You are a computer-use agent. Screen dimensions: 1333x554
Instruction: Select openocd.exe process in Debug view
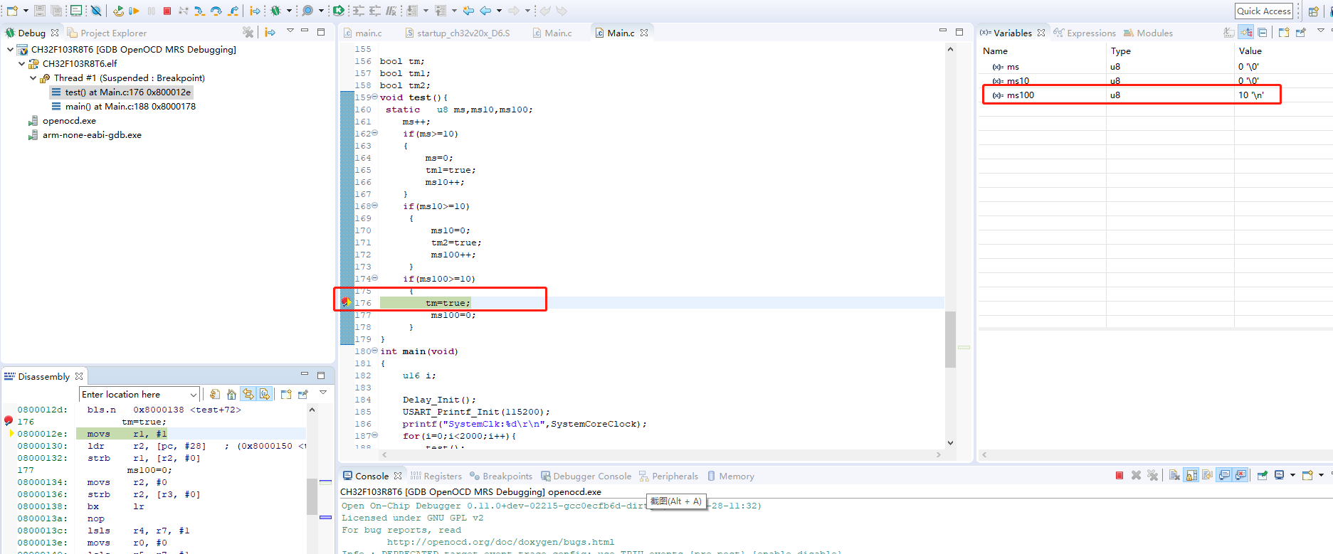[x=62, y=120]
